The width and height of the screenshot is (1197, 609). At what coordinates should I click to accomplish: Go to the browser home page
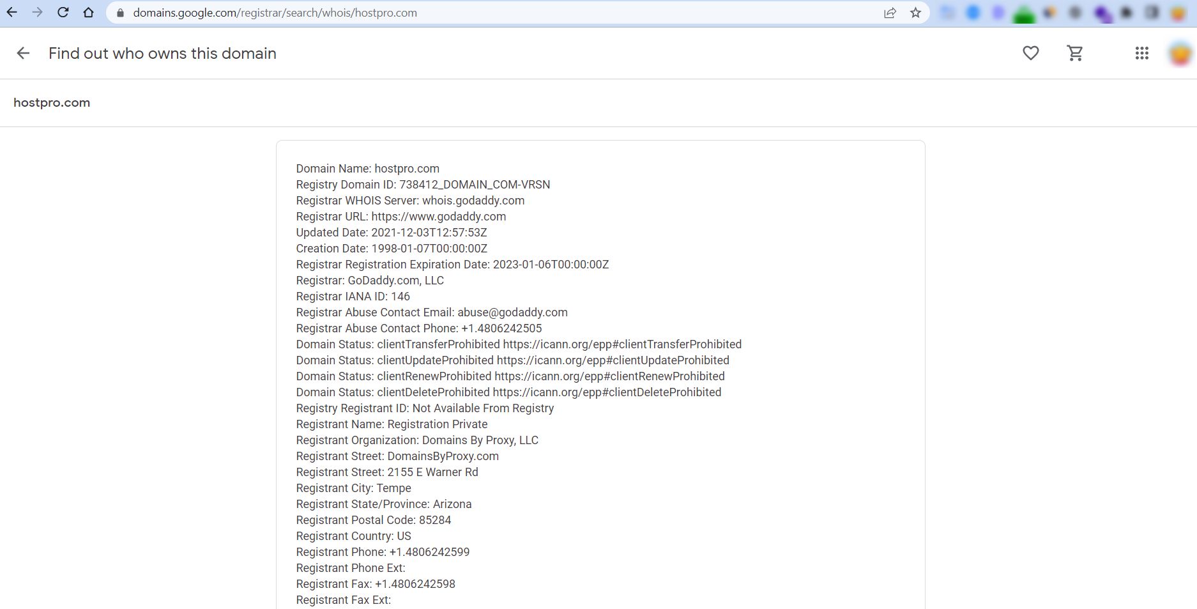tap(89, 12)
